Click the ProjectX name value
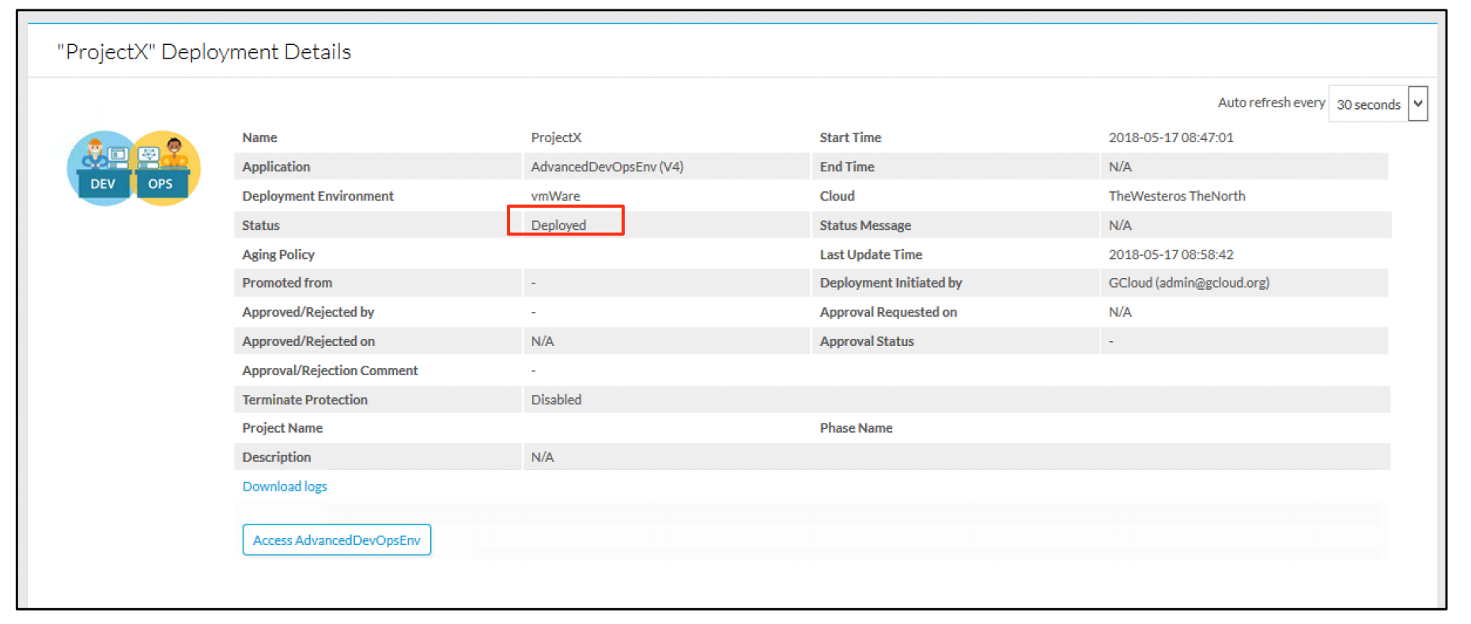 coord(556,137)
